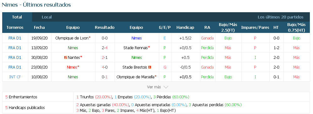Click the Handicap column header
This screenshot has width=313, height=114.
[185, 28]
